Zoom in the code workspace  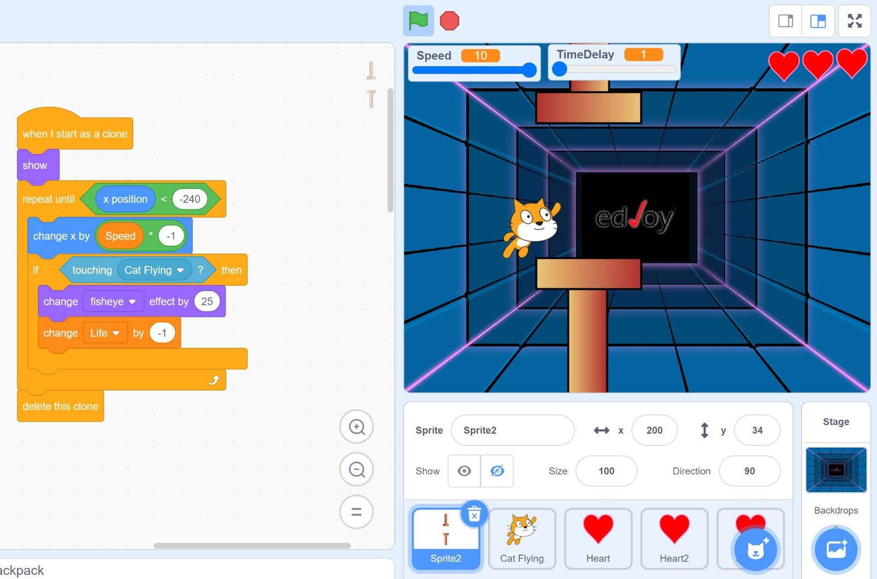(357, 427)
